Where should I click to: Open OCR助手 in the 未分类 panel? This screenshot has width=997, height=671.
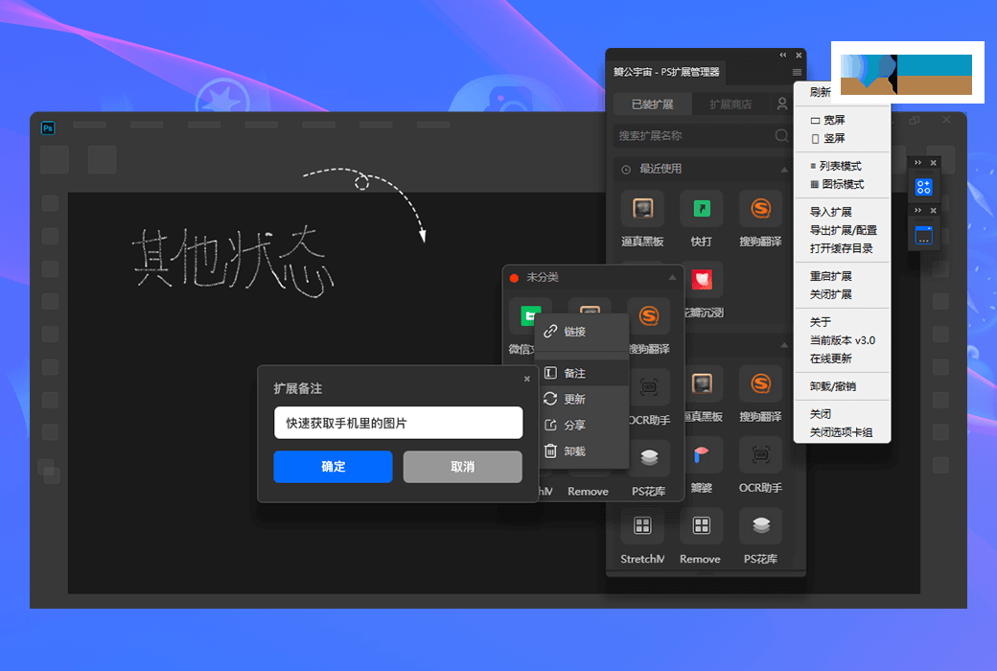pos(649,386)
